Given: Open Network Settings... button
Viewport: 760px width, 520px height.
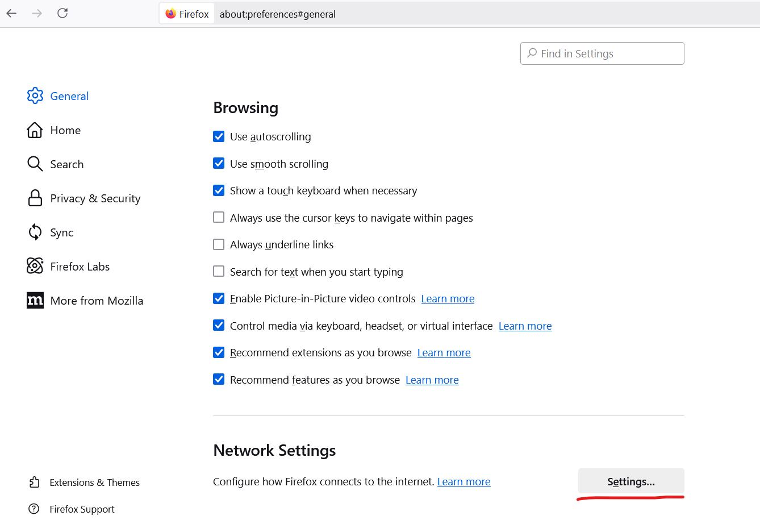Looking at the screenshot, I should coord(631,481).
